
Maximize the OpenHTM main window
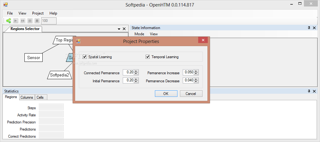coord(300,3)
